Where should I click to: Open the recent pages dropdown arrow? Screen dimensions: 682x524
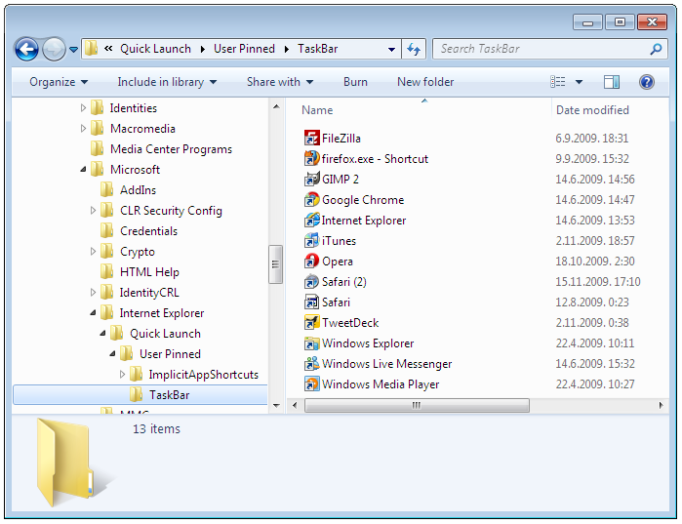point(74,49)
